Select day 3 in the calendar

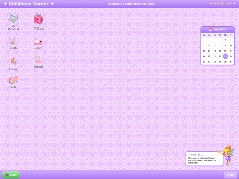(231, 40)
